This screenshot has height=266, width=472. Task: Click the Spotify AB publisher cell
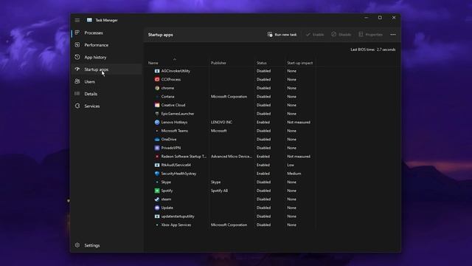219,191
